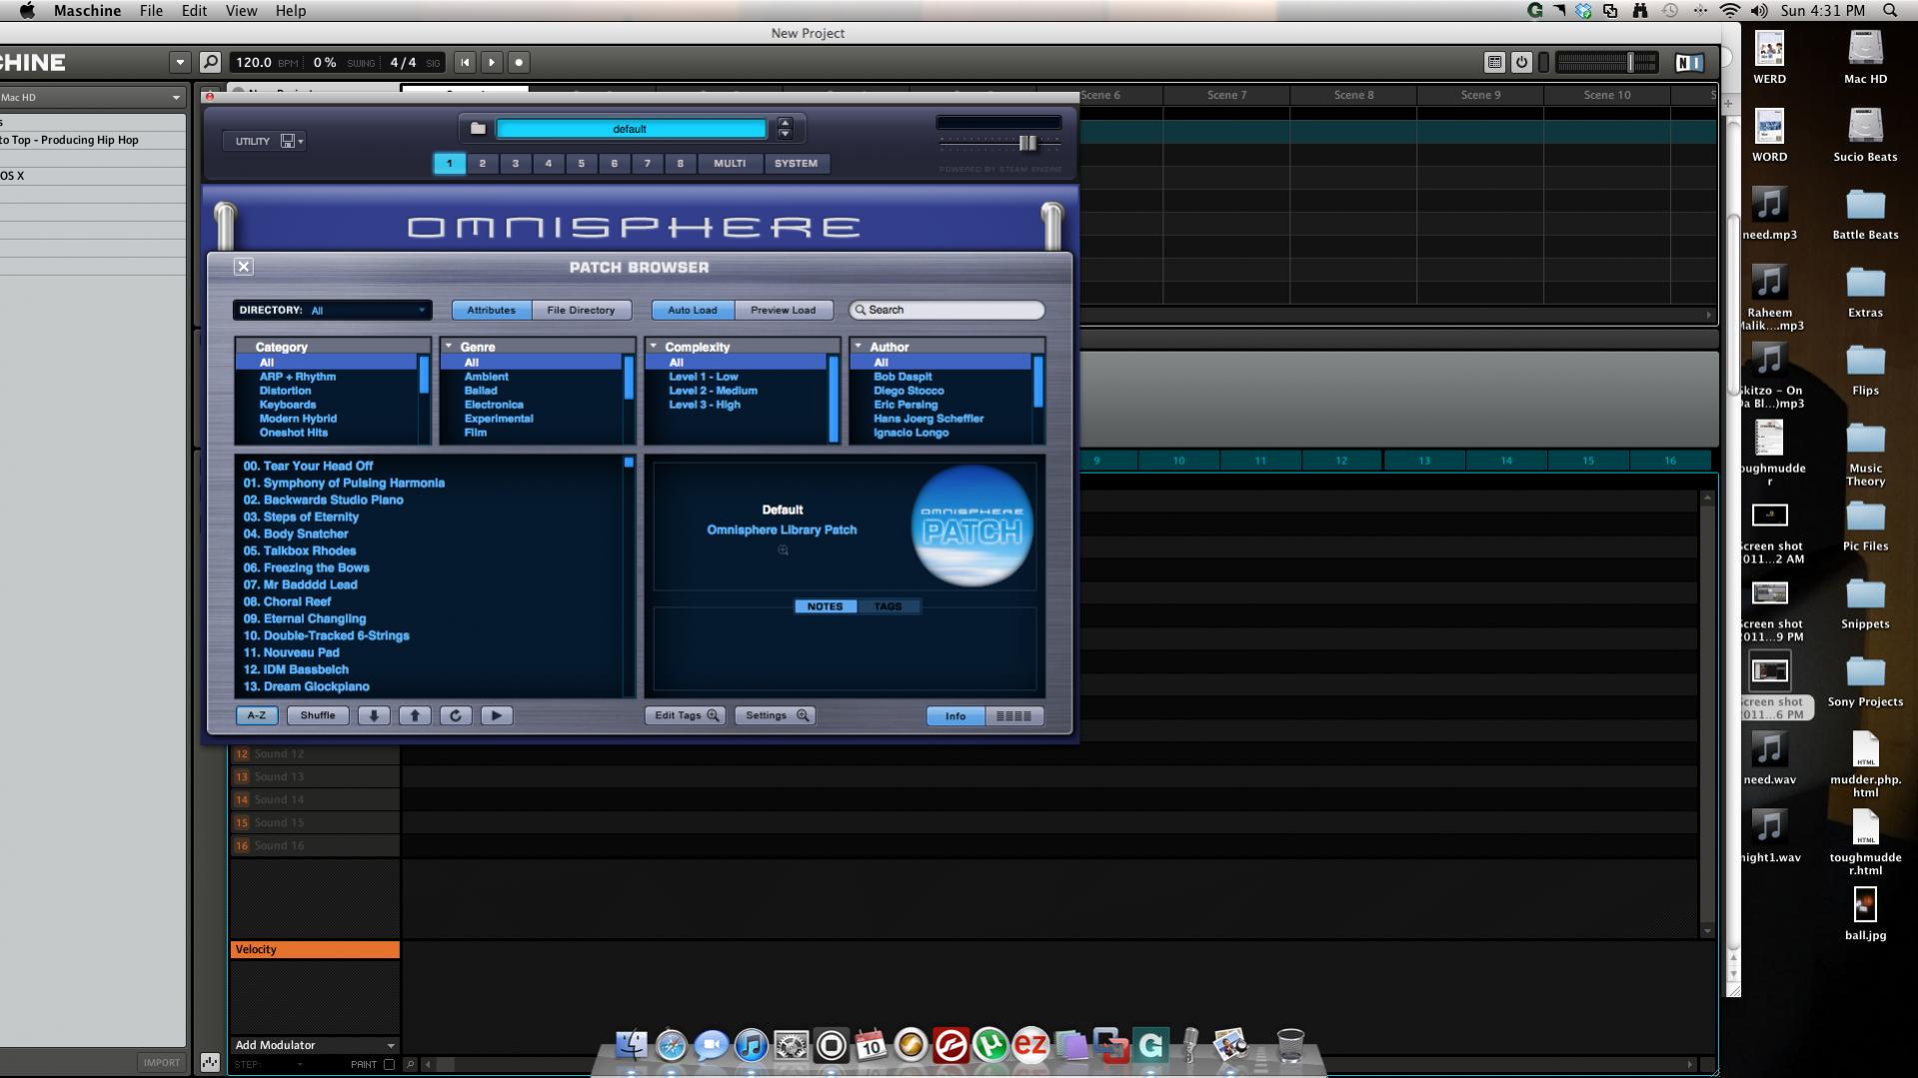Viewport: 1918px width, 1078px height.
Task: Toggle the Info view button
Action: pos(956,716)
